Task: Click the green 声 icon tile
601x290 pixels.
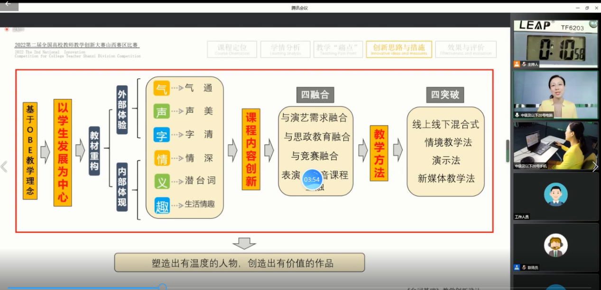Action: 162,111
